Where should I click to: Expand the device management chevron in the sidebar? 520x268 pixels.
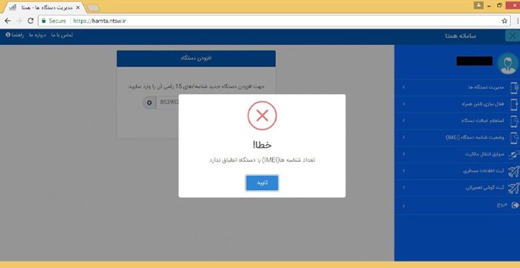pos(403,87)
